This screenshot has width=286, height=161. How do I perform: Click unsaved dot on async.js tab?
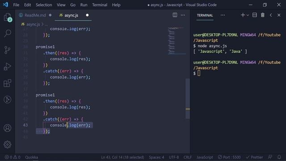[x=87, y=15]
